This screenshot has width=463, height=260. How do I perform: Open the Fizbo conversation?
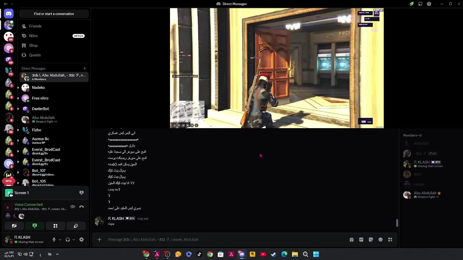click(54, 130)
